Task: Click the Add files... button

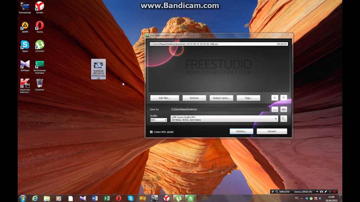Action: coord(165,98)
